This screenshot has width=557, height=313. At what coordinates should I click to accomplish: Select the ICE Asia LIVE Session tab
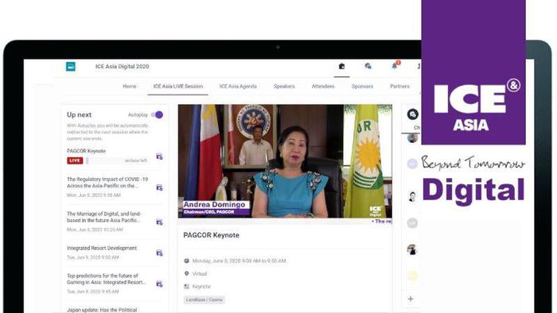click(x=178, y=86)
